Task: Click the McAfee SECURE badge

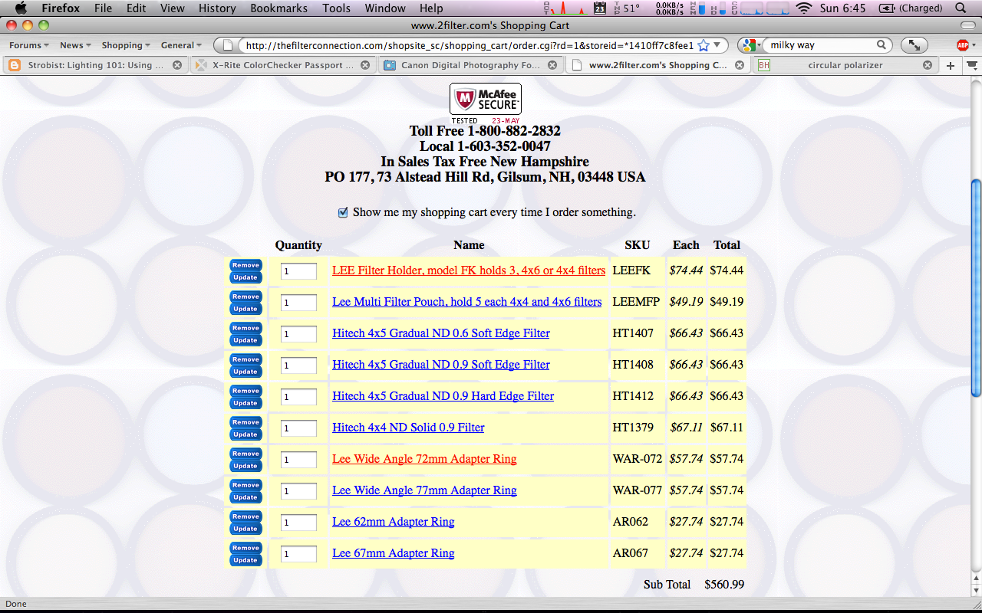Action: coord(485,100)
